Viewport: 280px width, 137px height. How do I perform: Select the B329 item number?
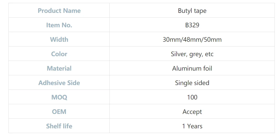192,25
